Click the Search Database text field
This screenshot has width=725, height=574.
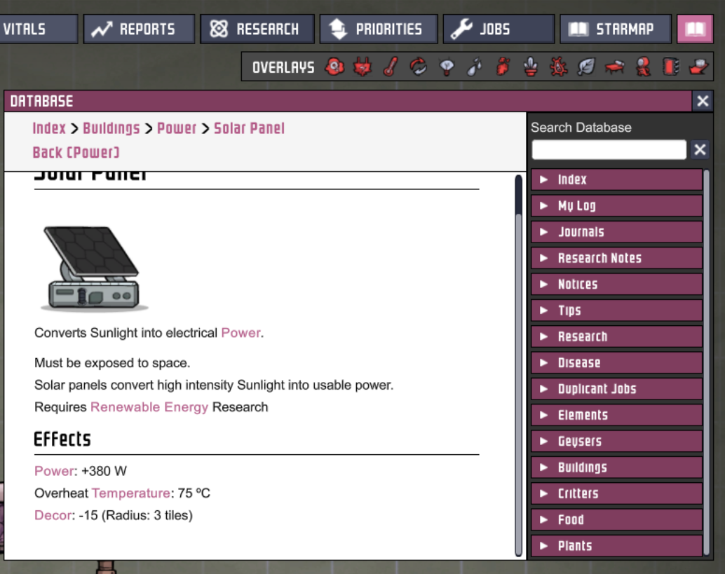pos(609,149)
